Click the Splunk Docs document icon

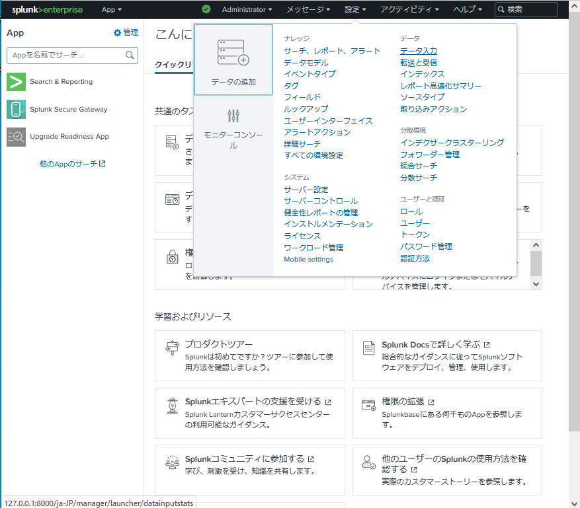pos(369,347)
